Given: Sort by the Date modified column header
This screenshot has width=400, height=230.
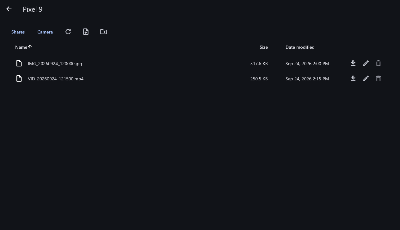Looking at the screenshot, I should (x=300, y=47).
